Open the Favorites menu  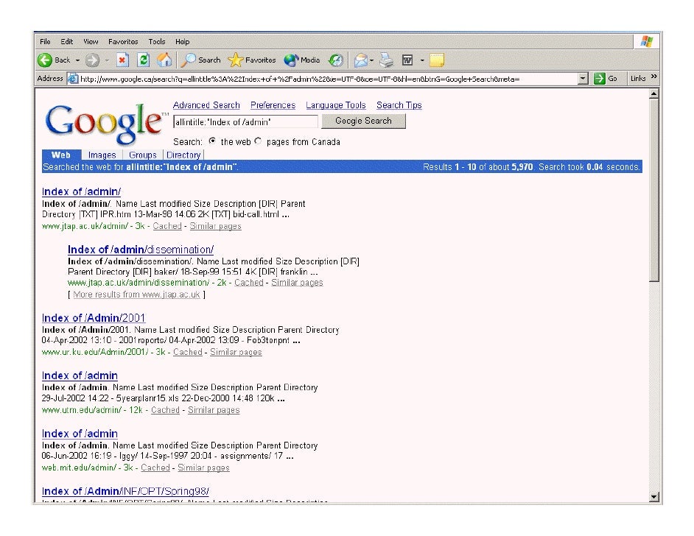(x=123, y=41)
